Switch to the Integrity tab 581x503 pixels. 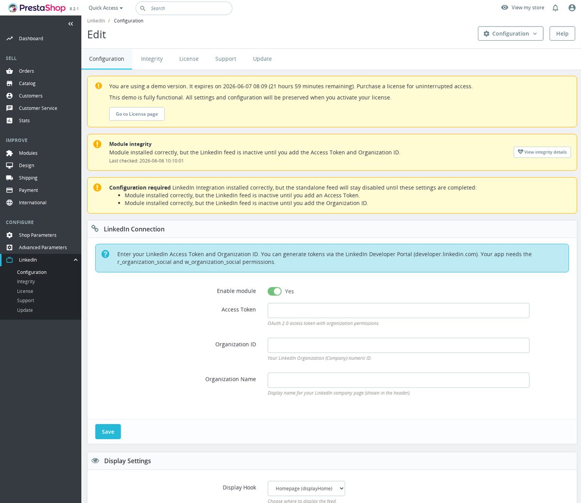(152, 59)
